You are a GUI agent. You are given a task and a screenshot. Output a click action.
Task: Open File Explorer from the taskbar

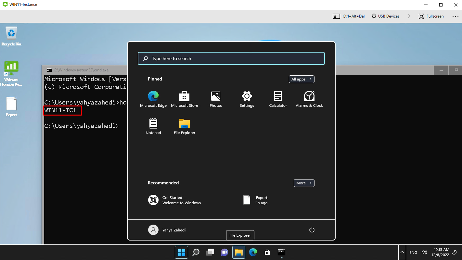click(238, 252)
